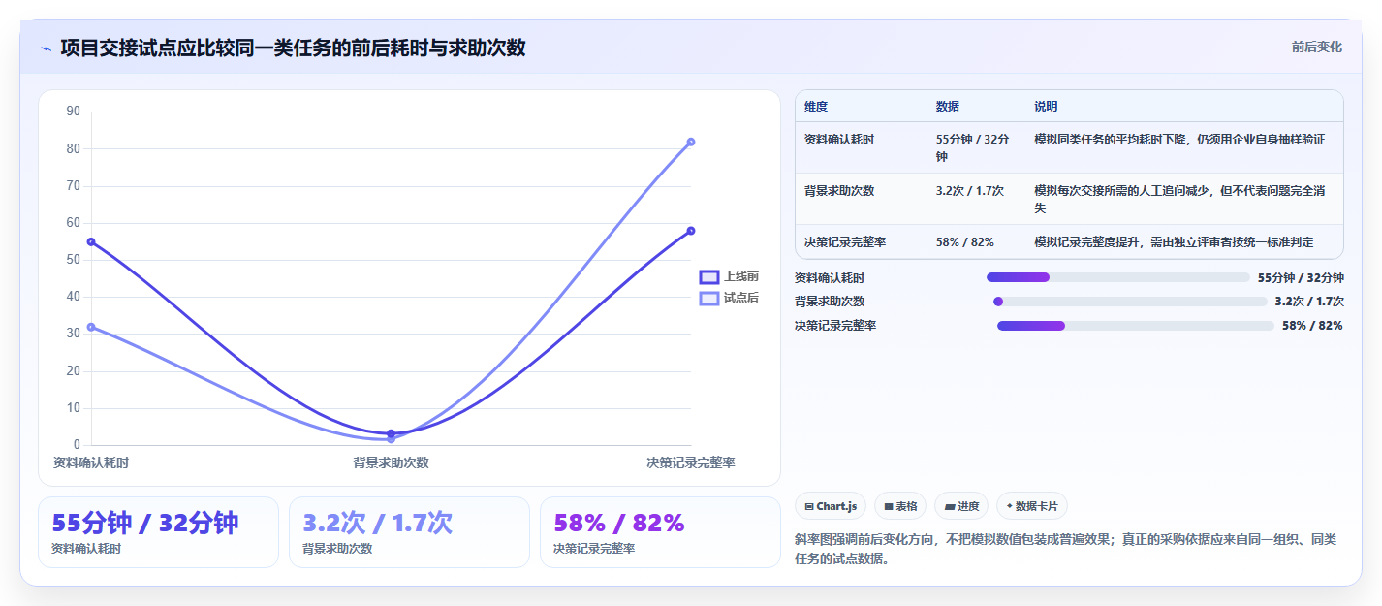Click the 试点后 legend color box
Screen dimensions: 1382x606
coord(709,298)
